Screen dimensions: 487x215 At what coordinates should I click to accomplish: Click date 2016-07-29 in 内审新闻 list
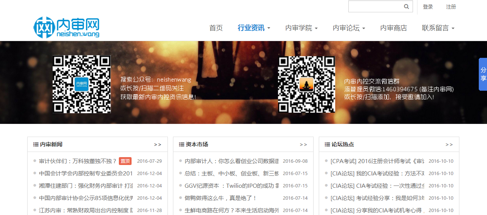[150, 161]
